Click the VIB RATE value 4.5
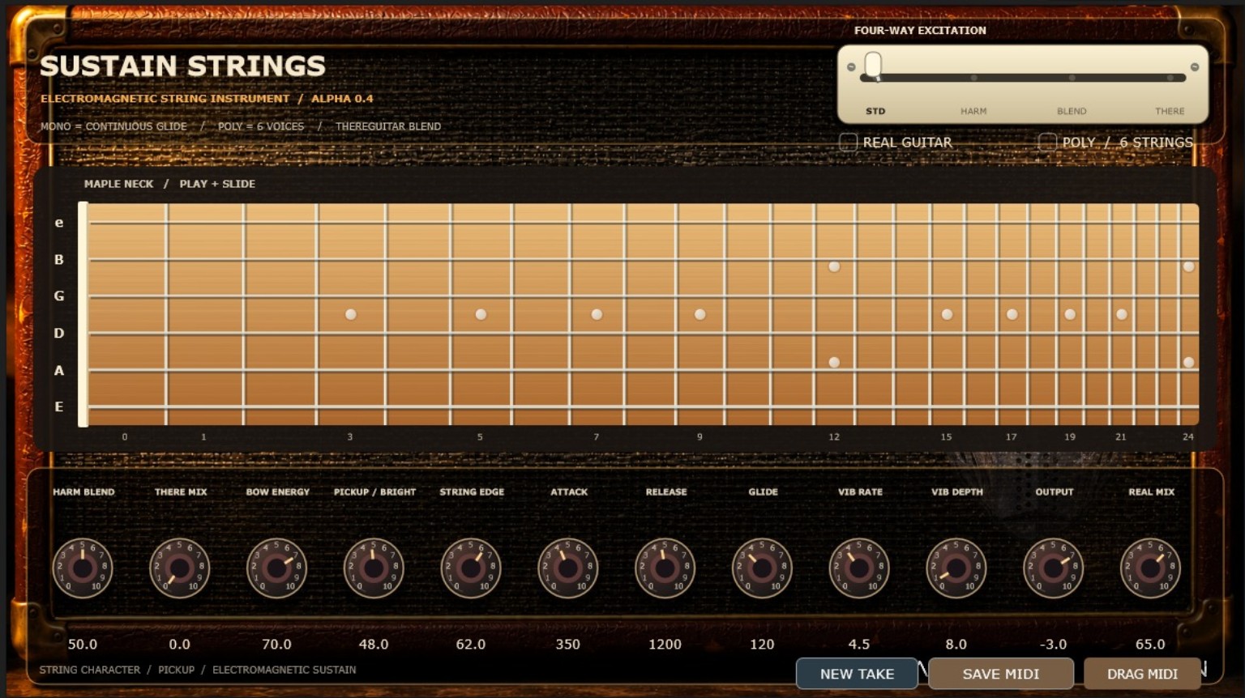The width and height of the screenshot is (1245, 698). coord(859,645)
